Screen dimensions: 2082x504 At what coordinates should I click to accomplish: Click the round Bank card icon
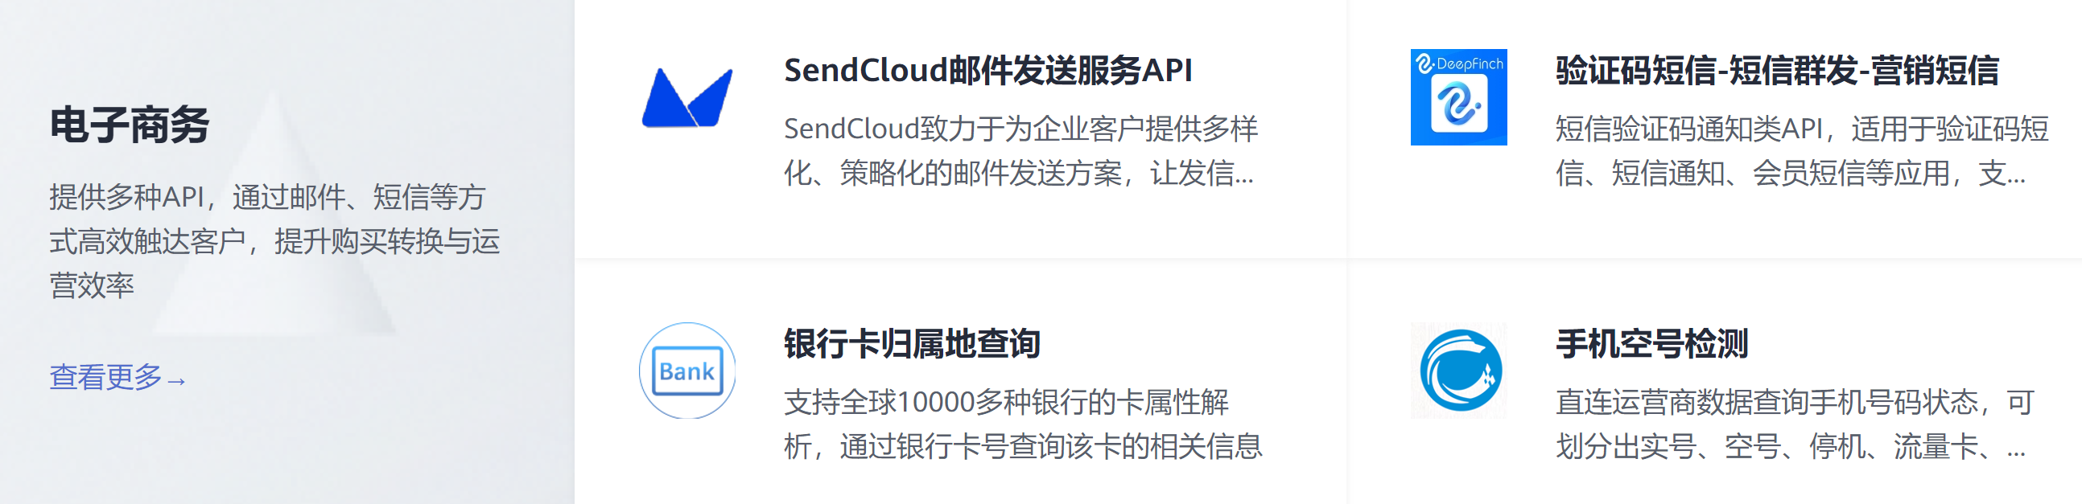(687, 371)
